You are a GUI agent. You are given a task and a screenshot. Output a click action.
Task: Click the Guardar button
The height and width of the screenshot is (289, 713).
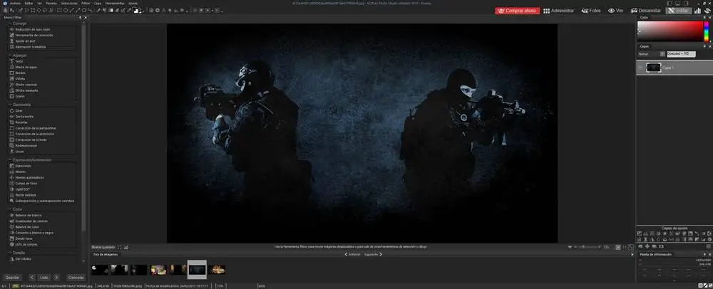point(12,277)
